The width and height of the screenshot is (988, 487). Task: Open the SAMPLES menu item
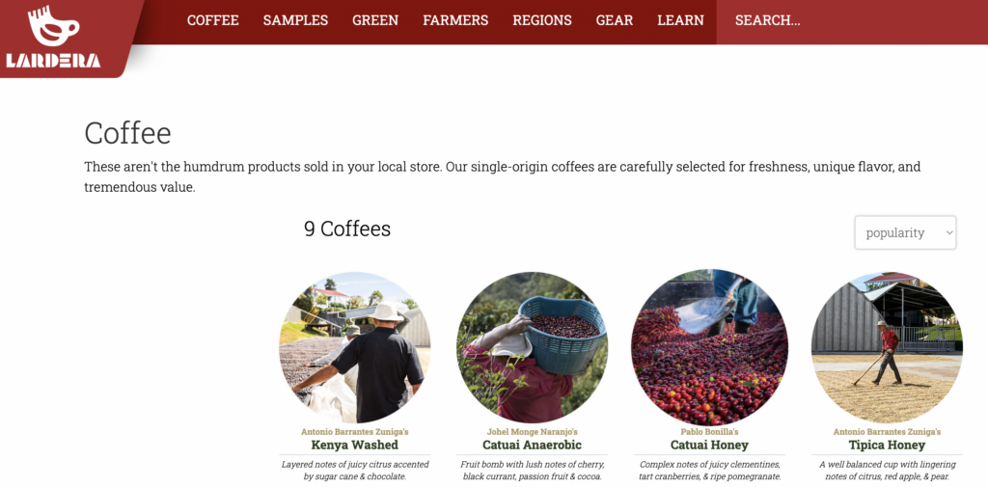(x=295, y=20)
